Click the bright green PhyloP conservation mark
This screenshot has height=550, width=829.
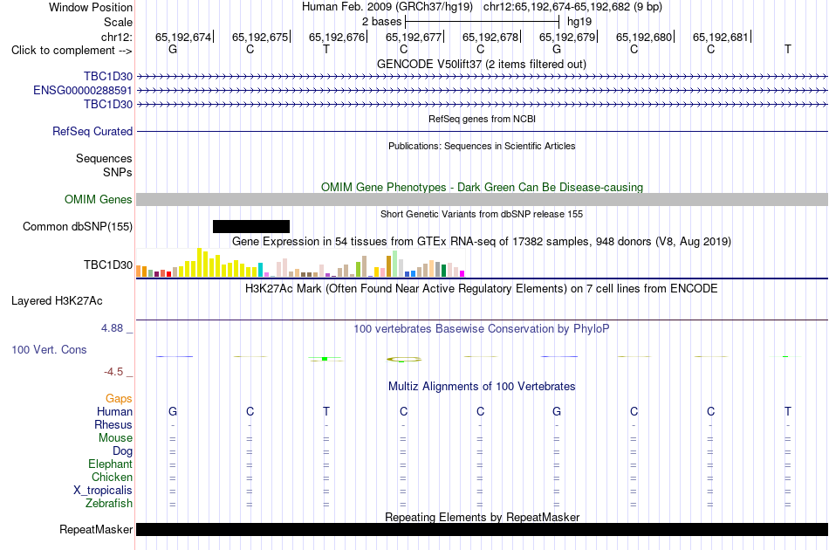[325, 359]
